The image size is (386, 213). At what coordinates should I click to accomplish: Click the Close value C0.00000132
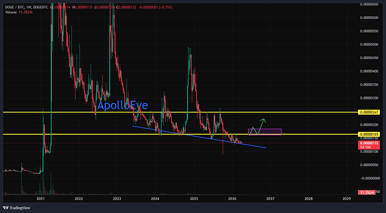pos(126,7)
